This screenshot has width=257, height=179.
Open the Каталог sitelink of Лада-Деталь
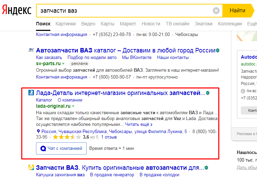tap(44, 100)
